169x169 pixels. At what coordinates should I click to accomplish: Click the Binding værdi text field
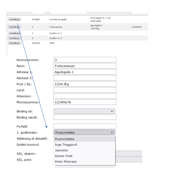[x=85, y=117]
